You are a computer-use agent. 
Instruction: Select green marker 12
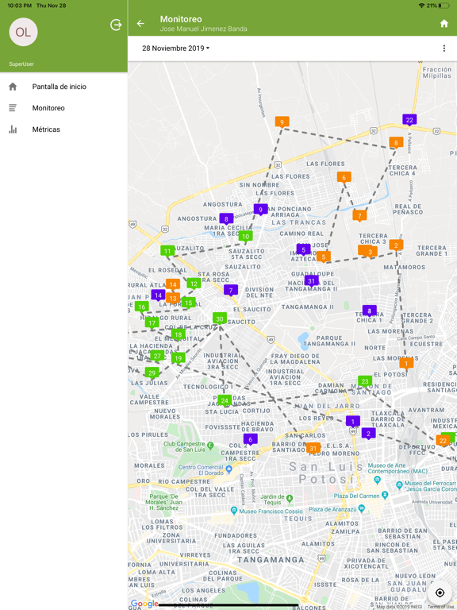coord(194,284)
